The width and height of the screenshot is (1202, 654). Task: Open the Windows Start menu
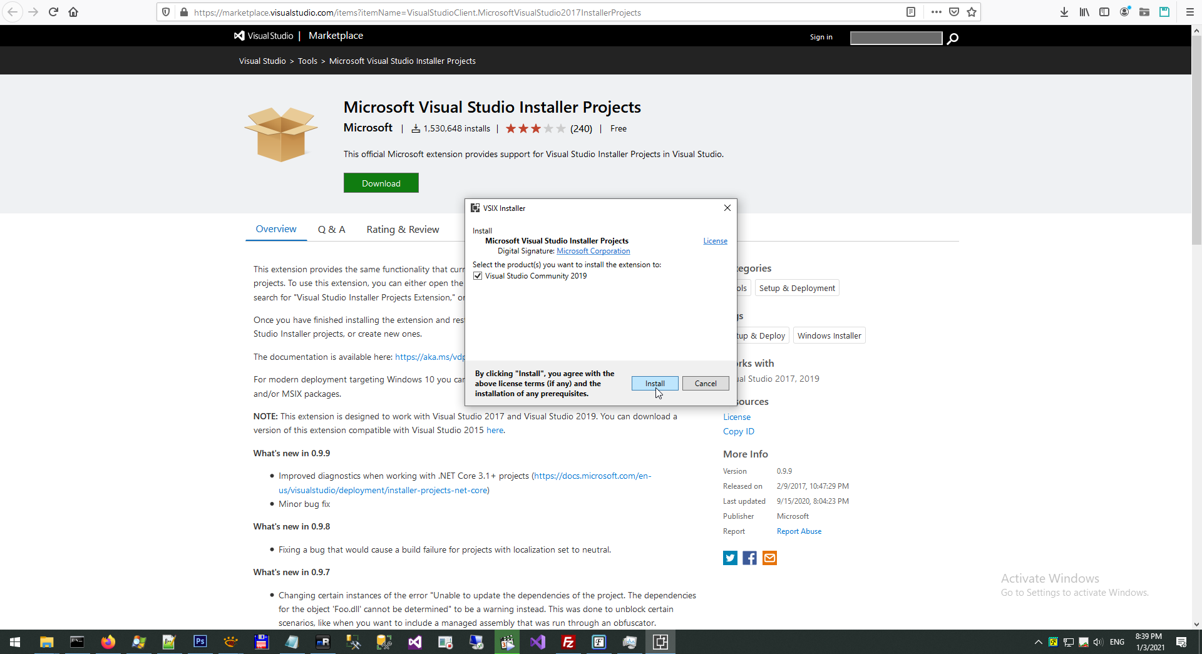(15, 642)
